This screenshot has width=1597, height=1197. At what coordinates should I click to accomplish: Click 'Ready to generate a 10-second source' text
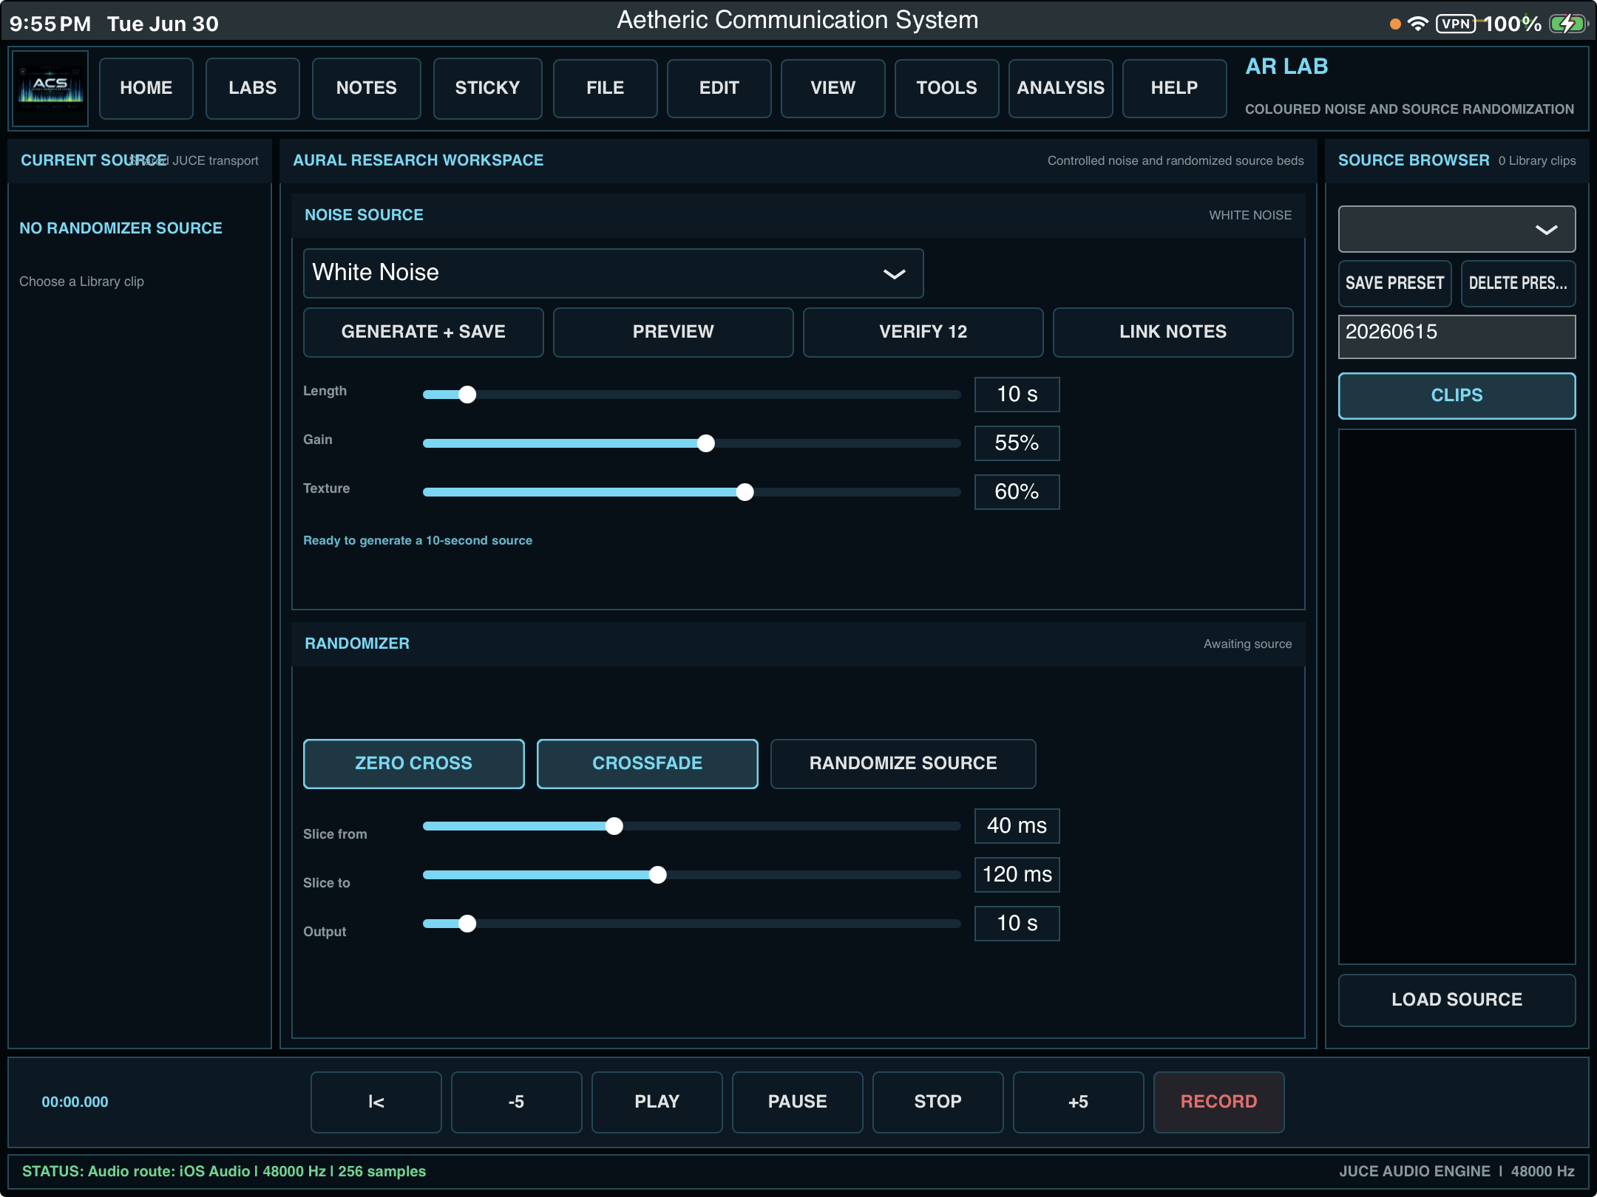click(x=418, y=541)
